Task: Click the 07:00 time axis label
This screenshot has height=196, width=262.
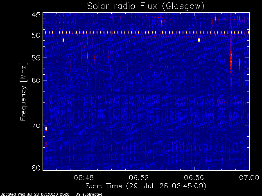Action: (x=249, y=178)
